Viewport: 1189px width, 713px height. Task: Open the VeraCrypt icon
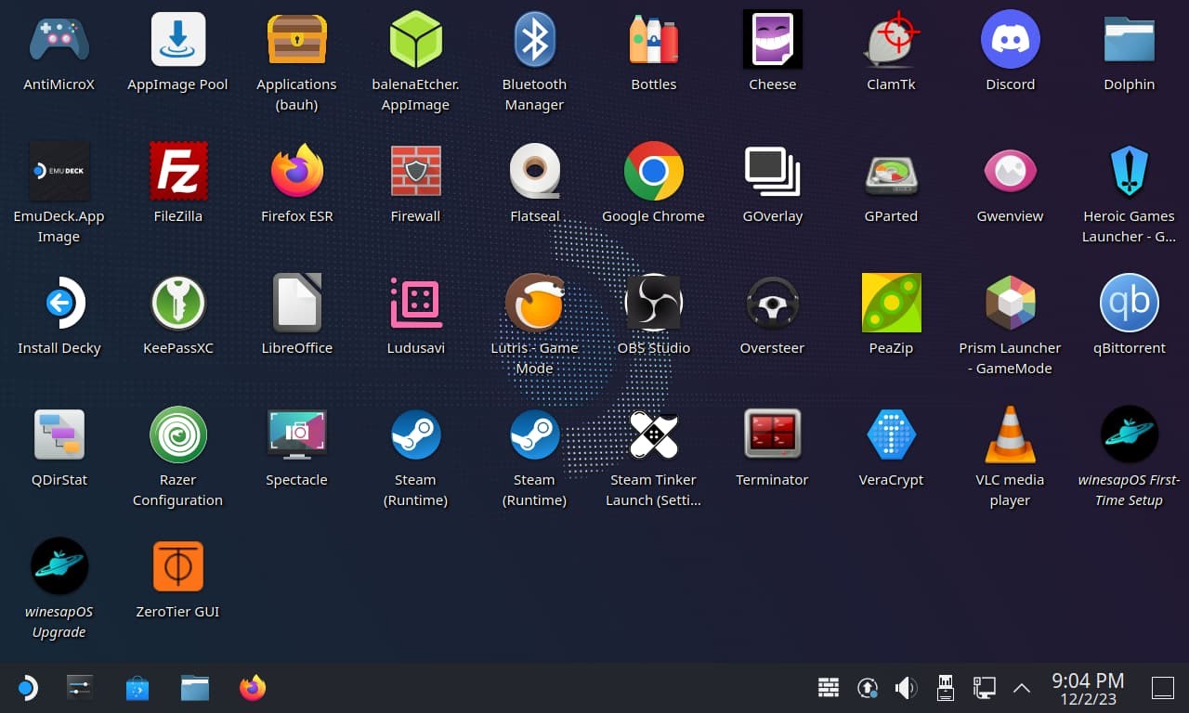pos(892,435)
